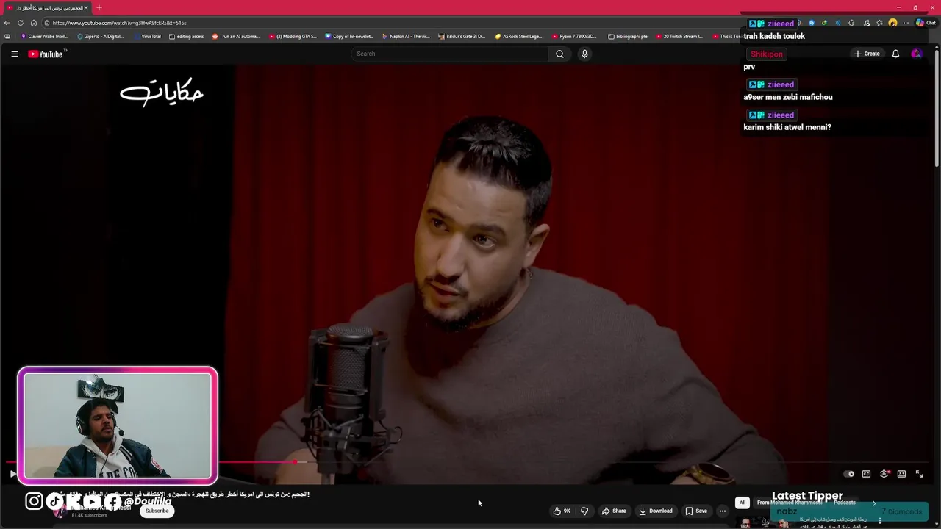The height and width of the screenshot is (529, 941).
Task: Show more filter chips with the right arrow
Action: point(874,503)
